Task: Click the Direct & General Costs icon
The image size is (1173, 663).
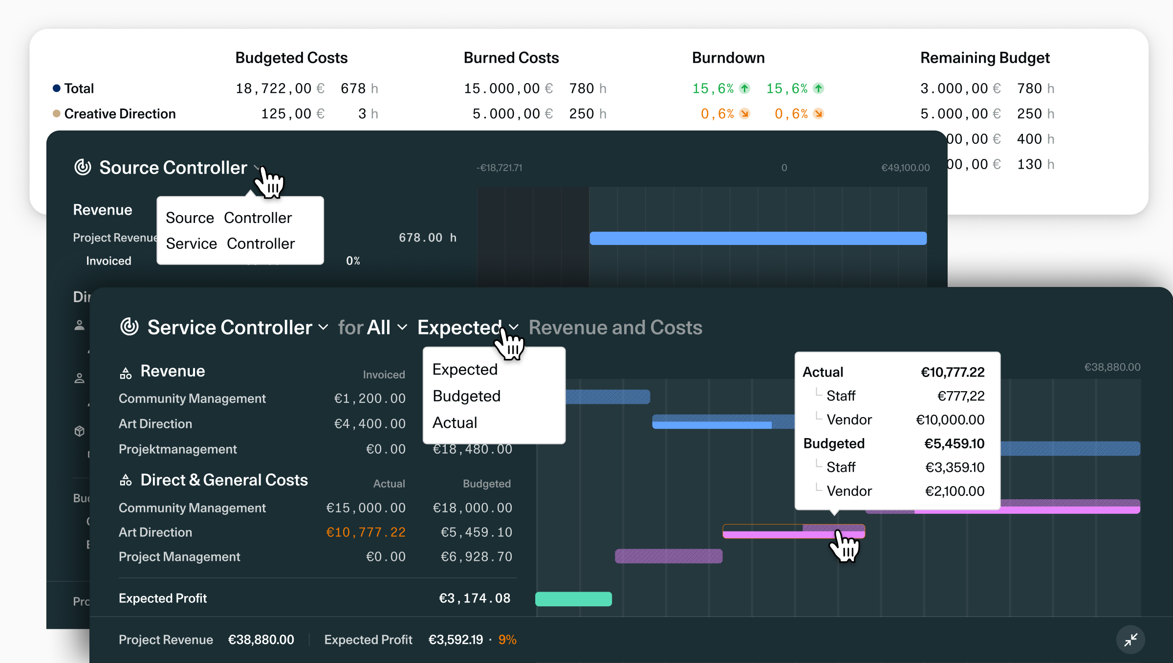Action: point(126,480)
